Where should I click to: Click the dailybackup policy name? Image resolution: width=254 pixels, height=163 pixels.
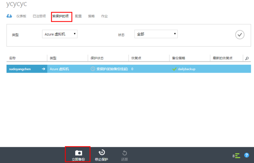tap(187, 69)
